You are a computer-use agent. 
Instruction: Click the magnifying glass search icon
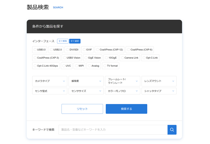(x=172, y=130)
